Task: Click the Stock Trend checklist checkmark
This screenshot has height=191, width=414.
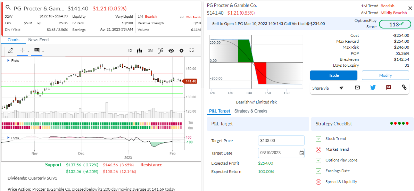Action: tap(318, 139)
